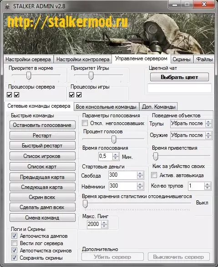Click the Список игроков button
The width and height of the screenshot is (218, 267).
42,156
